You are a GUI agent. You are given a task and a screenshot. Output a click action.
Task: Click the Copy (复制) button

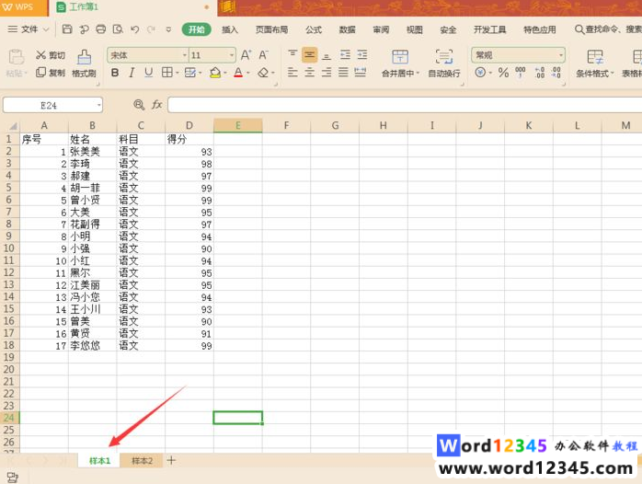(x=51, y=73)
